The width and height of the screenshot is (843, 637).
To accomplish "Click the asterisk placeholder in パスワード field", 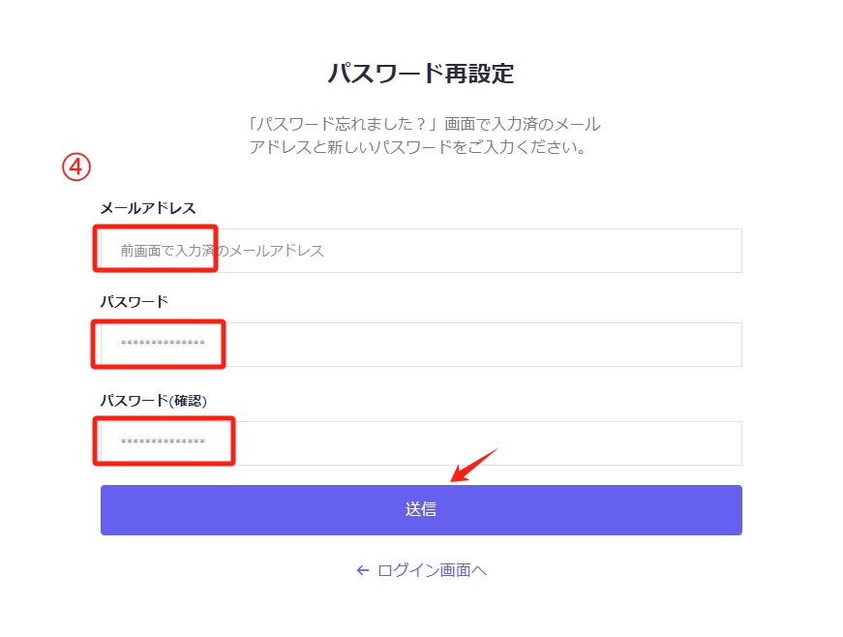I will (x=163, y=343).
